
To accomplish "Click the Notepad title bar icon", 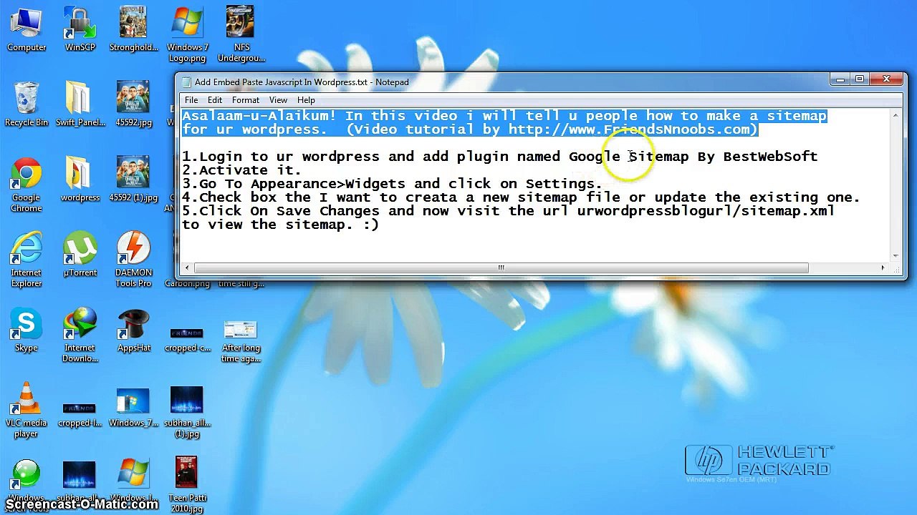I will [186, 82].
